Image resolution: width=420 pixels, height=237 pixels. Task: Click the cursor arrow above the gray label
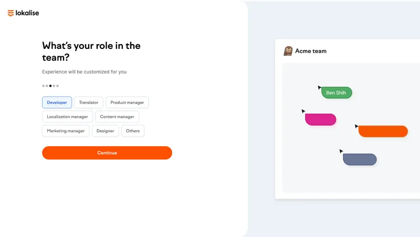tap(341, 151)
